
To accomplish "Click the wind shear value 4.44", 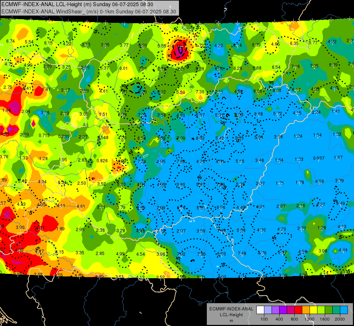I will [x=343, y=250].
